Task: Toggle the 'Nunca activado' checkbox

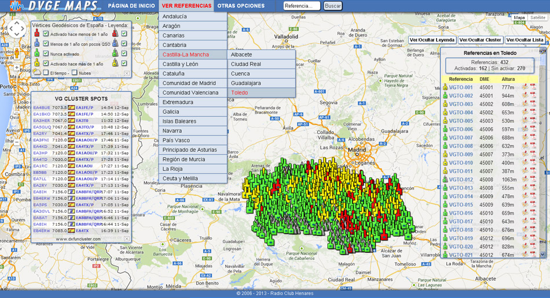Action: [x=46, y=53]
